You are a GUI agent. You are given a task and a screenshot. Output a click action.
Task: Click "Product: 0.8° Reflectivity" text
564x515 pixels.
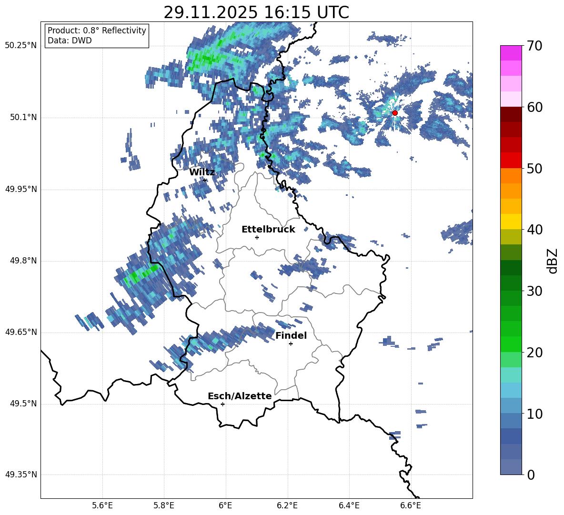97,30
